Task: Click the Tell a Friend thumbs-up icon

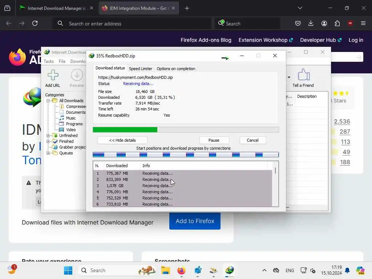Action: 303,75
